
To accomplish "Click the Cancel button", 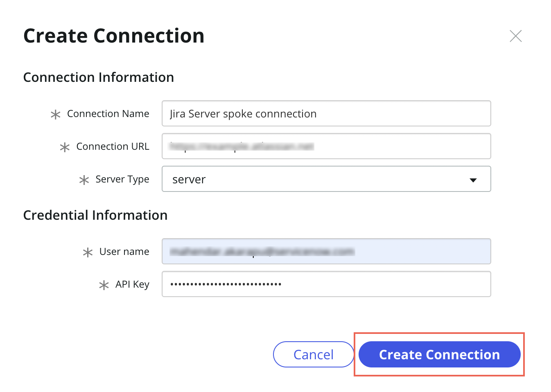I will 314,354.
